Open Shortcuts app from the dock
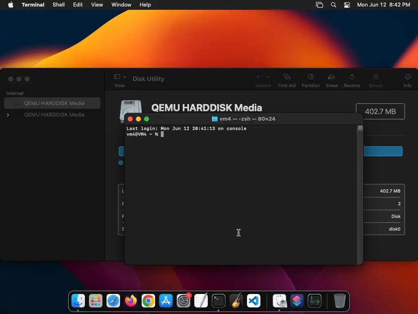This screenshot has width=418, height=314. 297,301
